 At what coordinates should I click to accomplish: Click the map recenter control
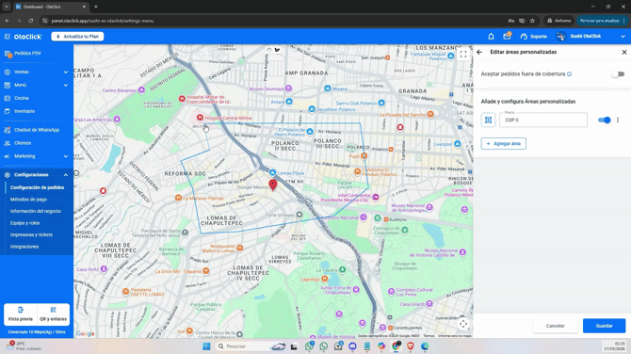[x=463, y=324]
